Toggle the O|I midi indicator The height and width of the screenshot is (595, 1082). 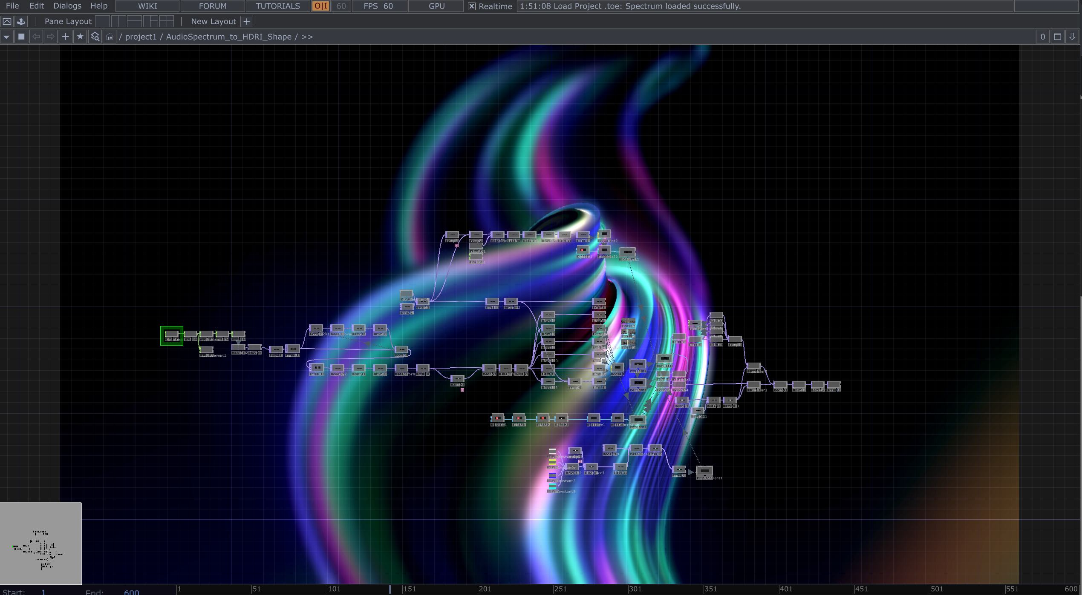(320, 6)
